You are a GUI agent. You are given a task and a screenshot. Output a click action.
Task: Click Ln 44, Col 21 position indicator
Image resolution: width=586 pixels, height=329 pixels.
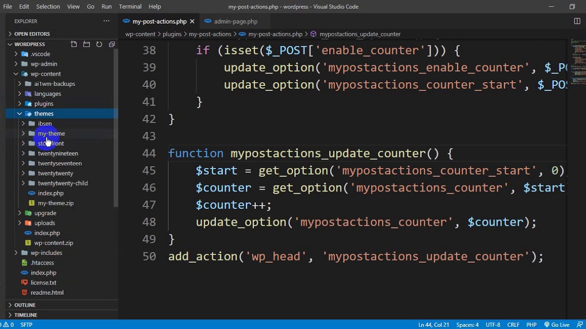pyautogui.click(x=434, y=325)
